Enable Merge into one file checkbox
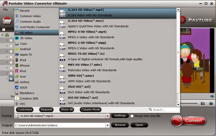 (x=132, y=116)
